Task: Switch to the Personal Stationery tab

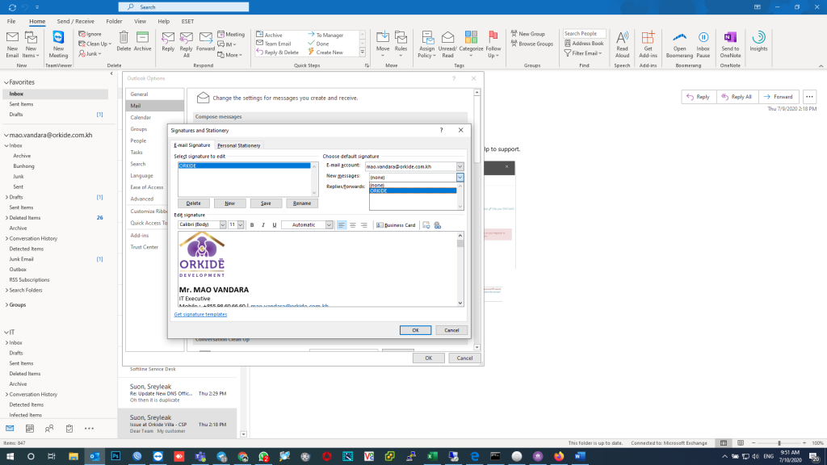Action: coord(239,145)
